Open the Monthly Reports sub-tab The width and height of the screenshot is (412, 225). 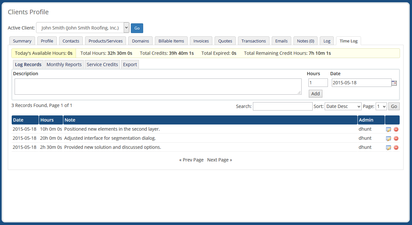click(x=64, y=64)
